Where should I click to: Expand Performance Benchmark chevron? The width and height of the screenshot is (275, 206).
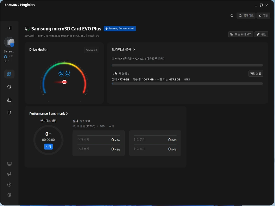pyautogui.click(x=67, y=114)
